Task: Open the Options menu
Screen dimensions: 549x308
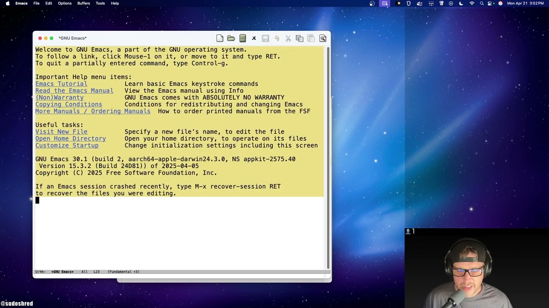Action: [65, 3]
